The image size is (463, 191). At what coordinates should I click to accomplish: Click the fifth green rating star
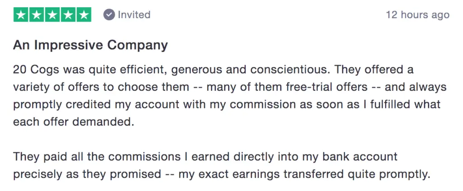84,14
